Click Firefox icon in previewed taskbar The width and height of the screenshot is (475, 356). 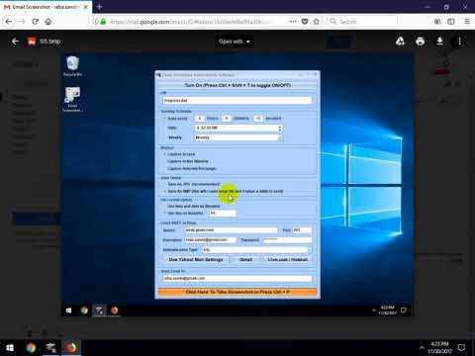coord(115,311)
